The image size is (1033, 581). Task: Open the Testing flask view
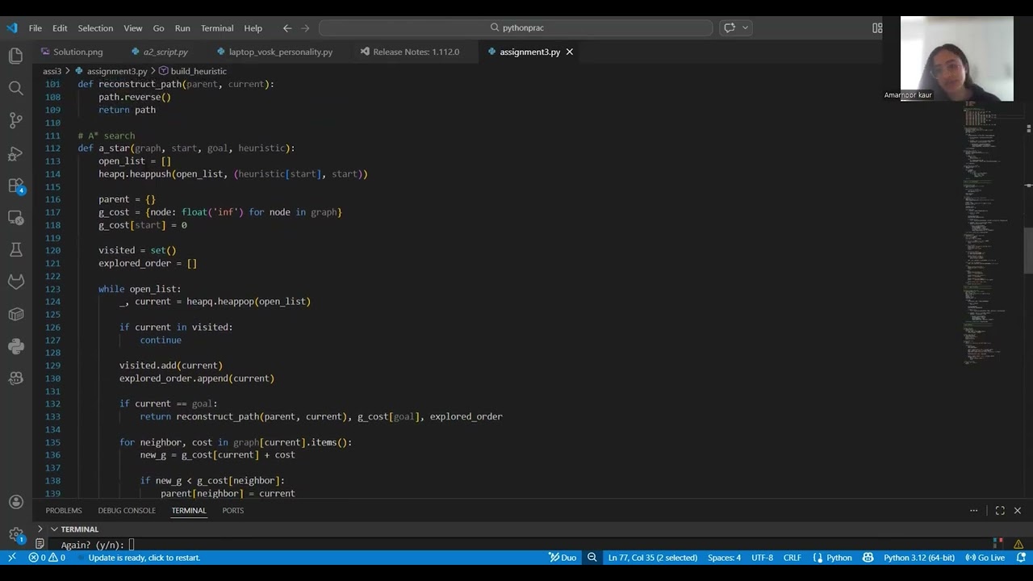[x=15, y=250]
